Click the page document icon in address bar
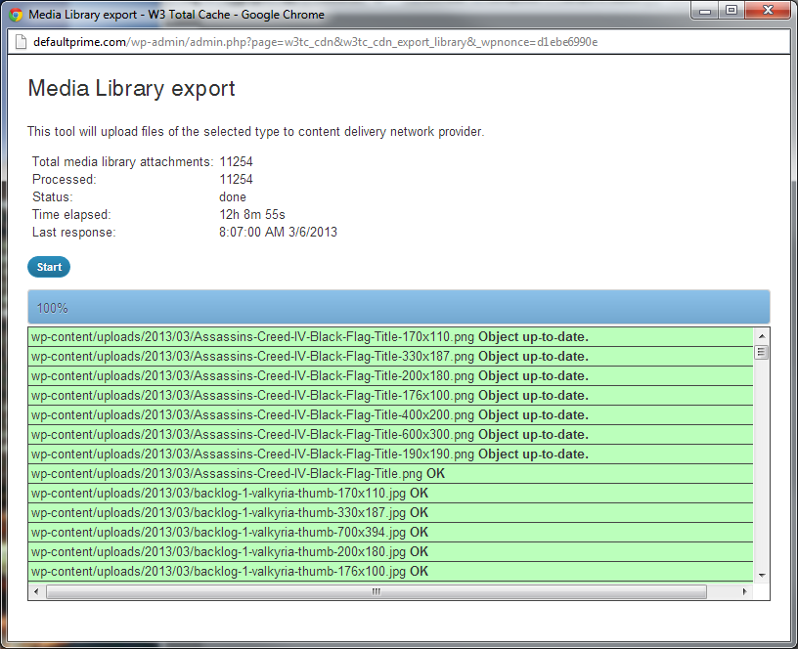This screenshot has width=798, height=649. [x=21, y=42]
